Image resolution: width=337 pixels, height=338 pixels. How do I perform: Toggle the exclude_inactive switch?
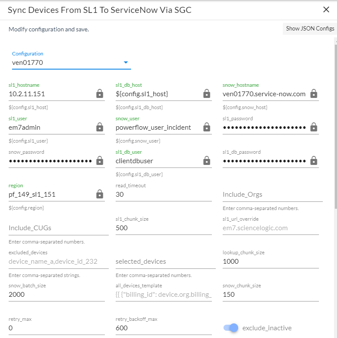tap(231, 328)
